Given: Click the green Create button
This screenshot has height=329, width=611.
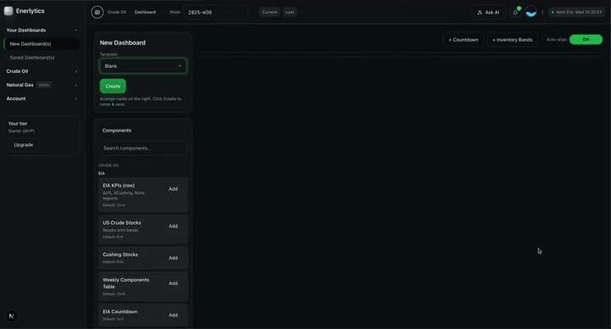Looking at the screenshot, I should coord(113,86).
